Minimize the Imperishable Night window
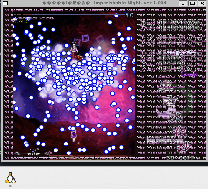Image resolution: width=208 pixels, height=189 pixels. pos(183,3)
